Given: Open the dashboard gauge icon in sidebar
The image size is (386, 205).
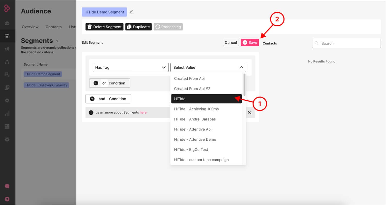Looking at the screenshot, I should (7, 23).
